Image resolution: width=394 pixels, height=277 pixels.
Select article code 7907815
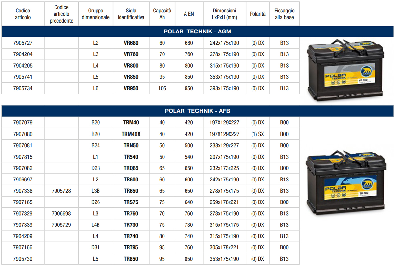pyautogui.click(x=23, y=157)
